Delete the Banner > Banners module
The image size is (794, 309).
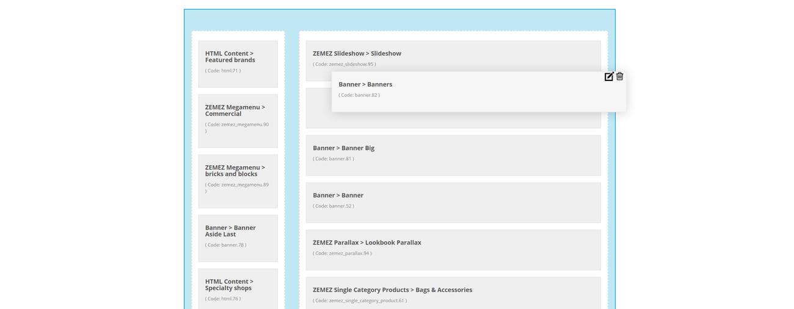pos(620,76)
